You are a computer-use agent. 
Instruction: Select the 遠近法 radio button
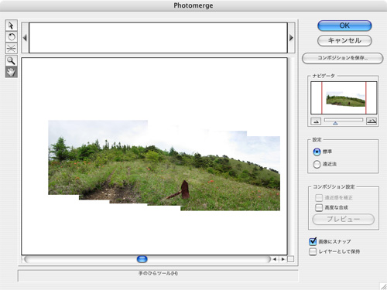(x=317, y=164)
